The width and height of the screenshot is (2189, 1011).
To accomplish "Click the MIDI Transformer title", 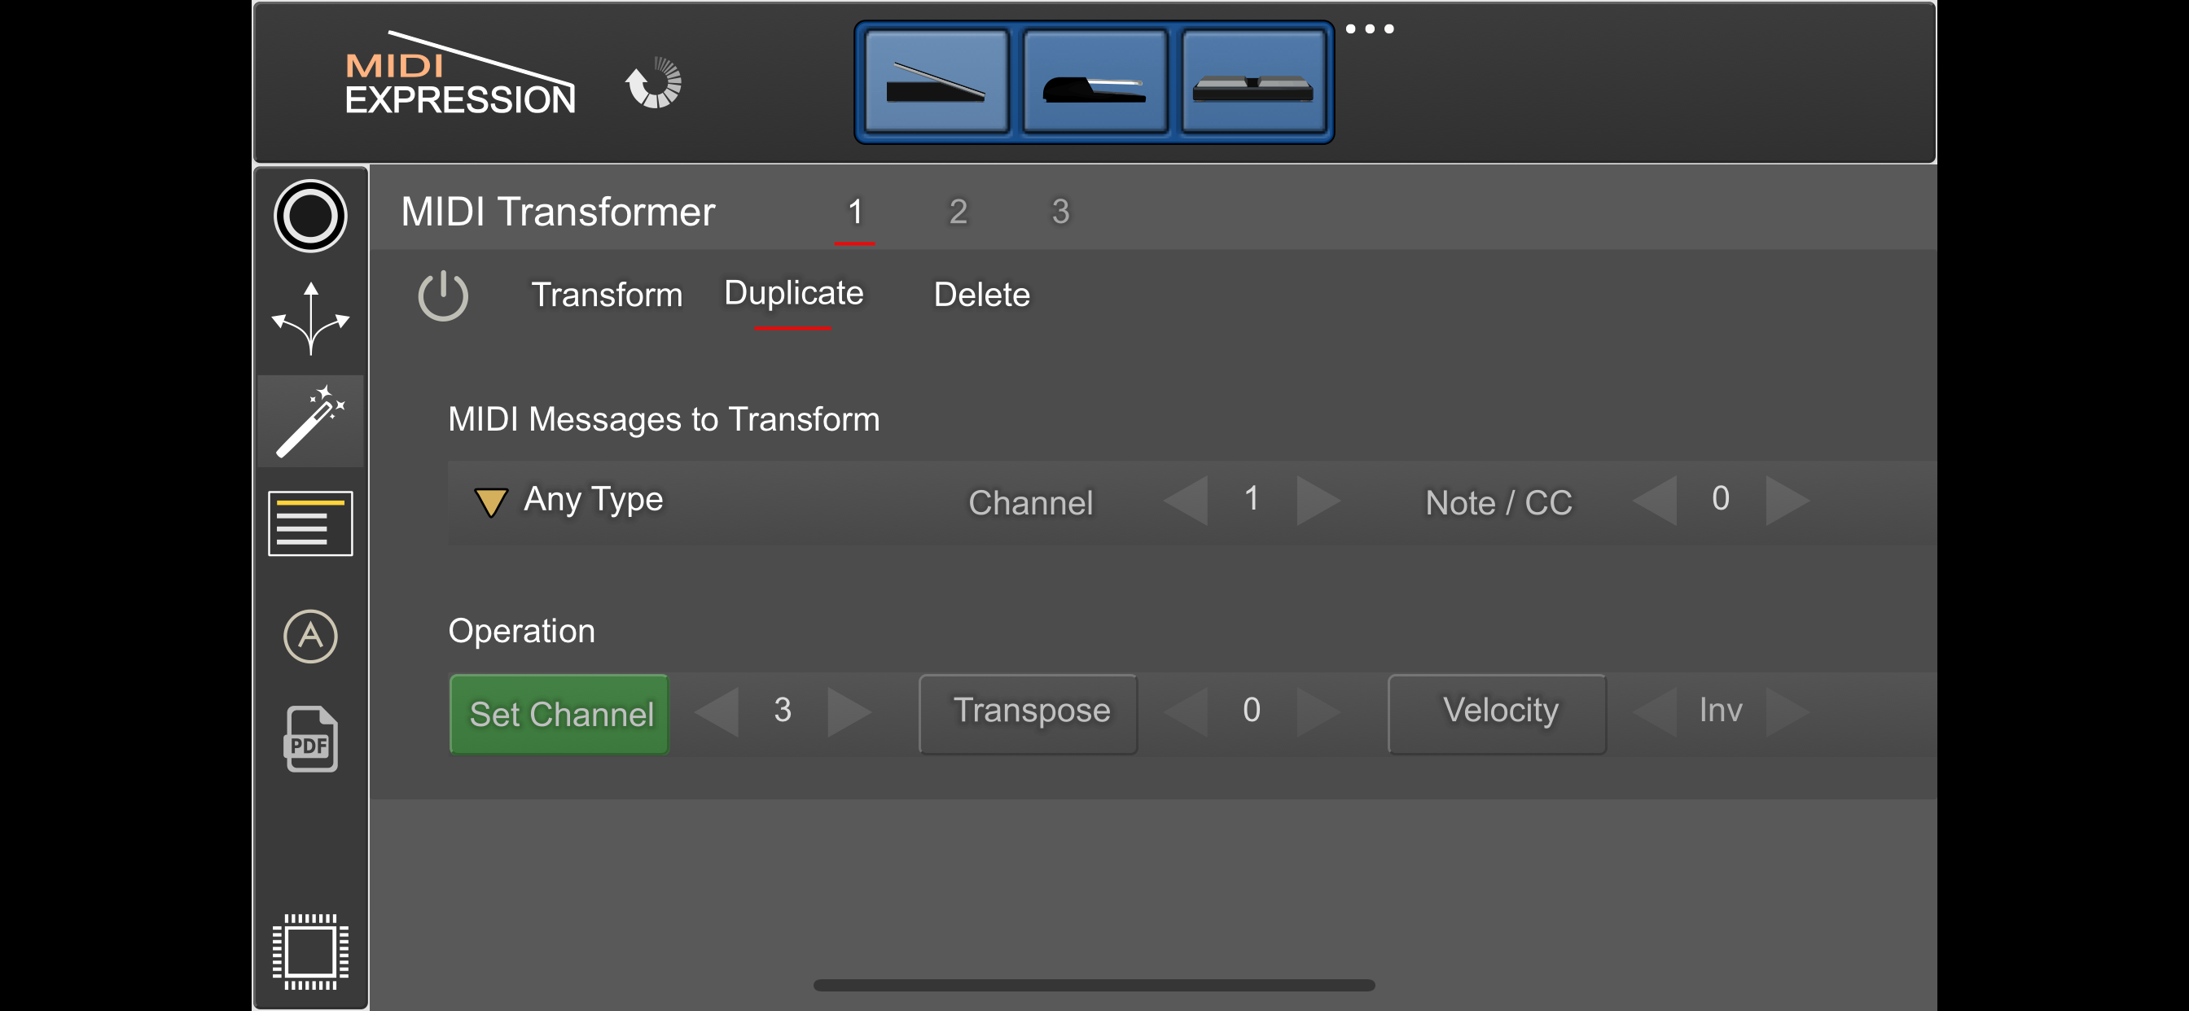I will tap(558, 212).
